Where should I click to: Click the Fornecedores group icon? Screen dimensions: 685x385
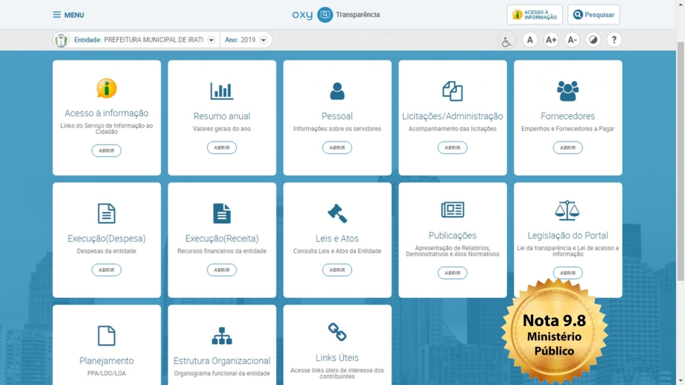pyautogui.click(x=567, y=91)
